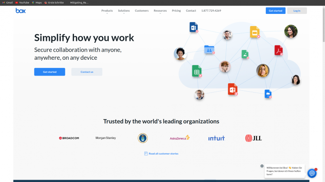Click the document icon beside customer stories
This screenshot has height=182, width=325.
pos(146,154)
